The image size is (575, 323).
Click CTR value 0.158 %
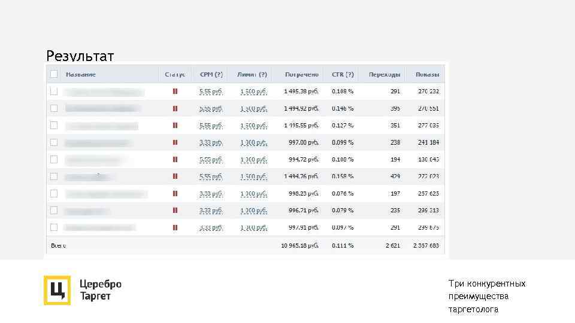(343, 176)
